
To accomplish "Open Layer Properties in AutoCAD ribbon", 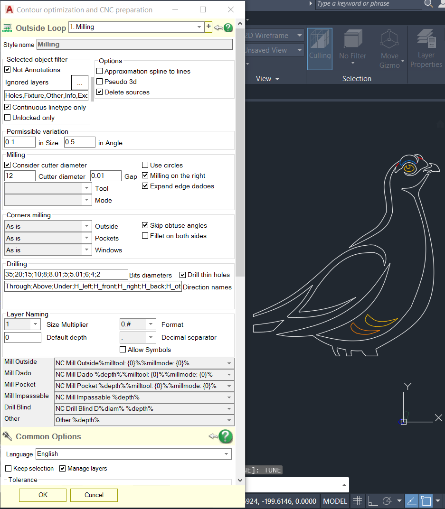I will [426, 49].
